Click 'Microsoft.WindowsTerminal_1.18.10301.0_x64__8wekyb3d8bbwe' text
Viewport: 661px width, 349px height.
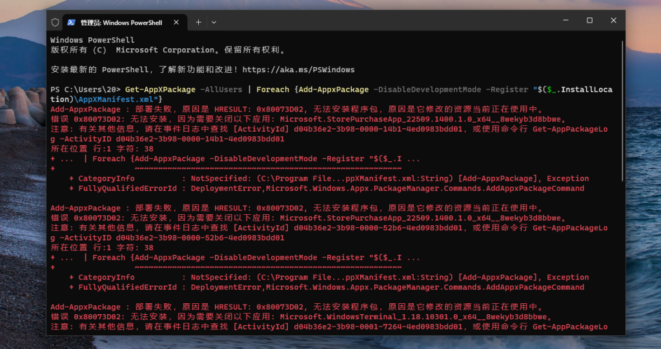(414, 317)
